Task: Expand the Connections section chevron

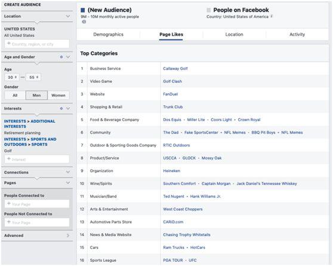Action: click(68, 172)
